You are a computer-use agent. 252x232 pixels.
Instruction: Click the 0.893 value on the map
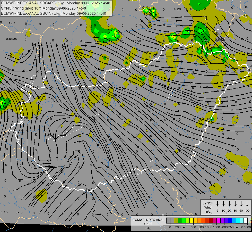pyautogui.click(x=38, y=87)
